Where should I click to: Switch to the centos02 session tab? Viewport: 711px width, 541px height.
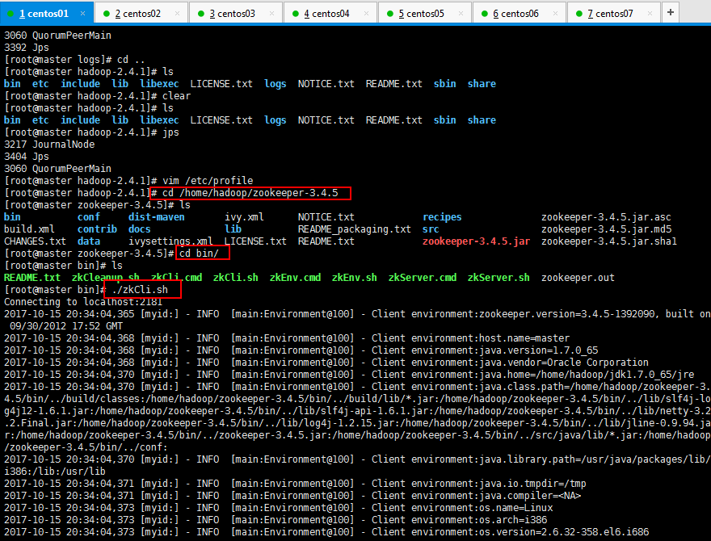[x=137, y=14]
